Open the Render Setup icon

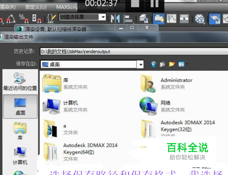[x=215, y=19]
